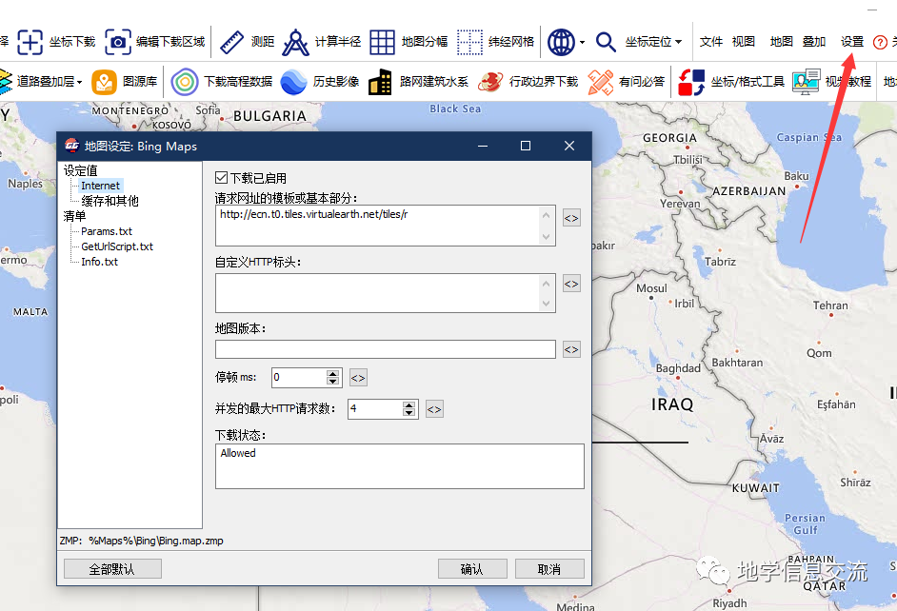Expand the globe icon dropdown arrow
Image resolution: width=897 pixels, height=611 pixels.
point(583,42)
